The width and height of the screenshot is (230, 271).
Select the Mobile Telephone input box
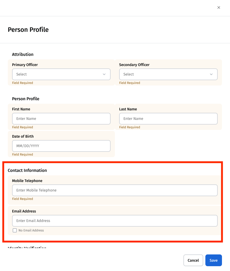click(115, 190)
